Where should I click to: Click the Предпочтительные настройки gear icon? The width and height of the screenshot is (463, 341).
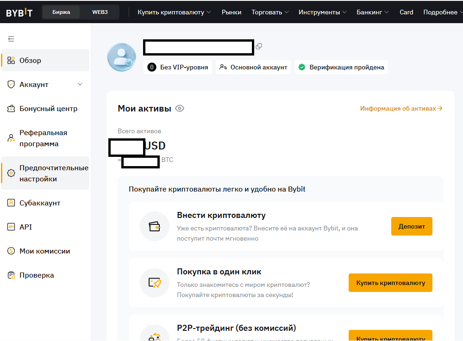(11, 173)
